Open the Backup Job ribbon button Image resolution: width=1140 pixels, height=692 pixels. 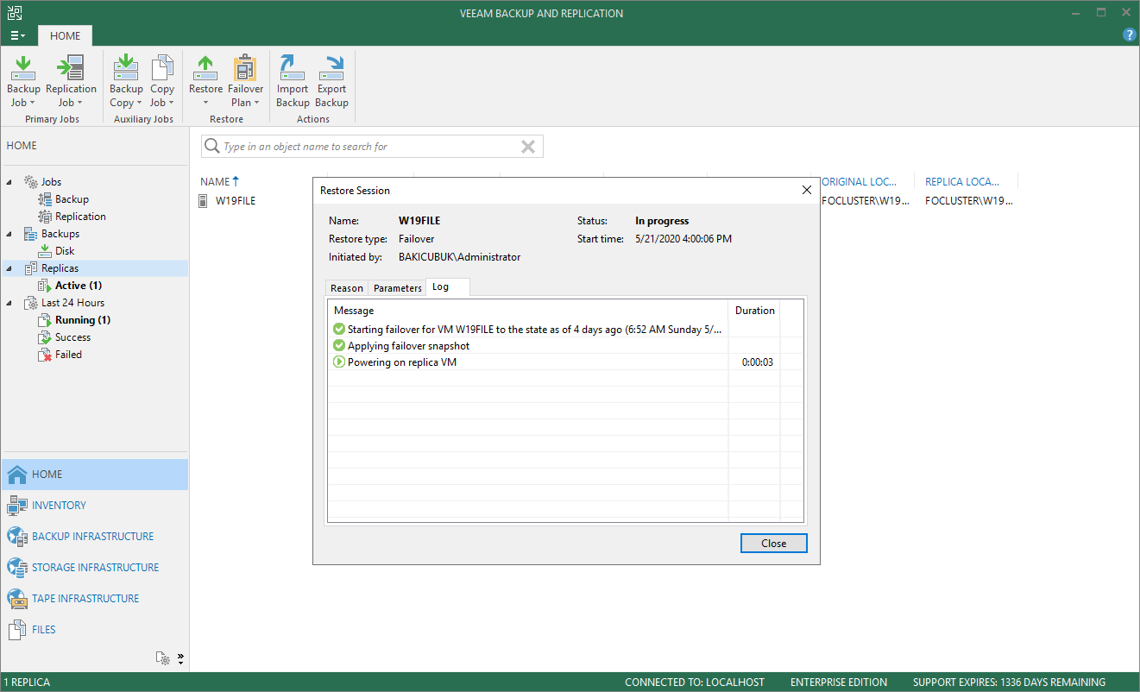click(x=23, y=82)
